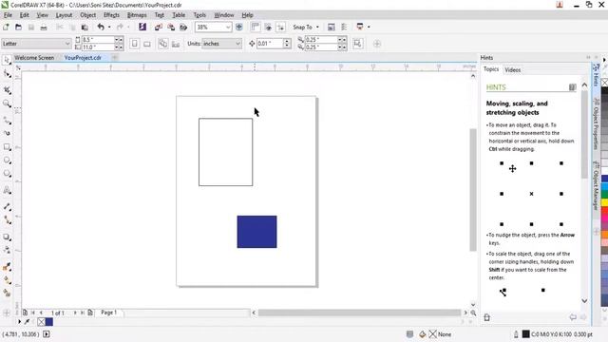608x342 pixels.
Task: Open the Application launcher dropdown arrow
Action: point(369,28)
